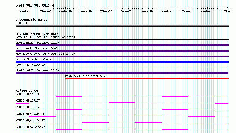This screenshot has height=133, width=236.
Task: Select the purple nsv6587098 variant bar
Action: (122, 51)
